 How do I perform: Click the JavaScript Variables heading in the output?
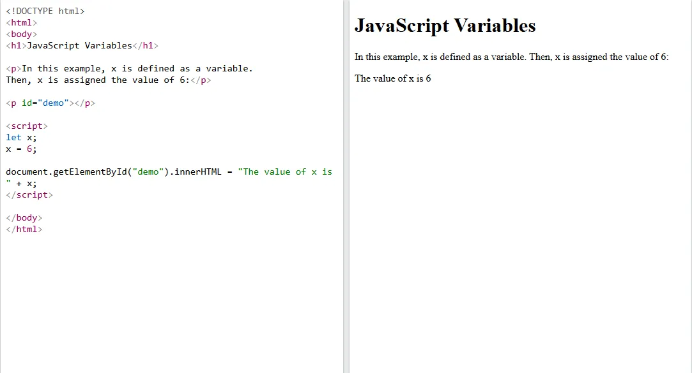[445, 26]
